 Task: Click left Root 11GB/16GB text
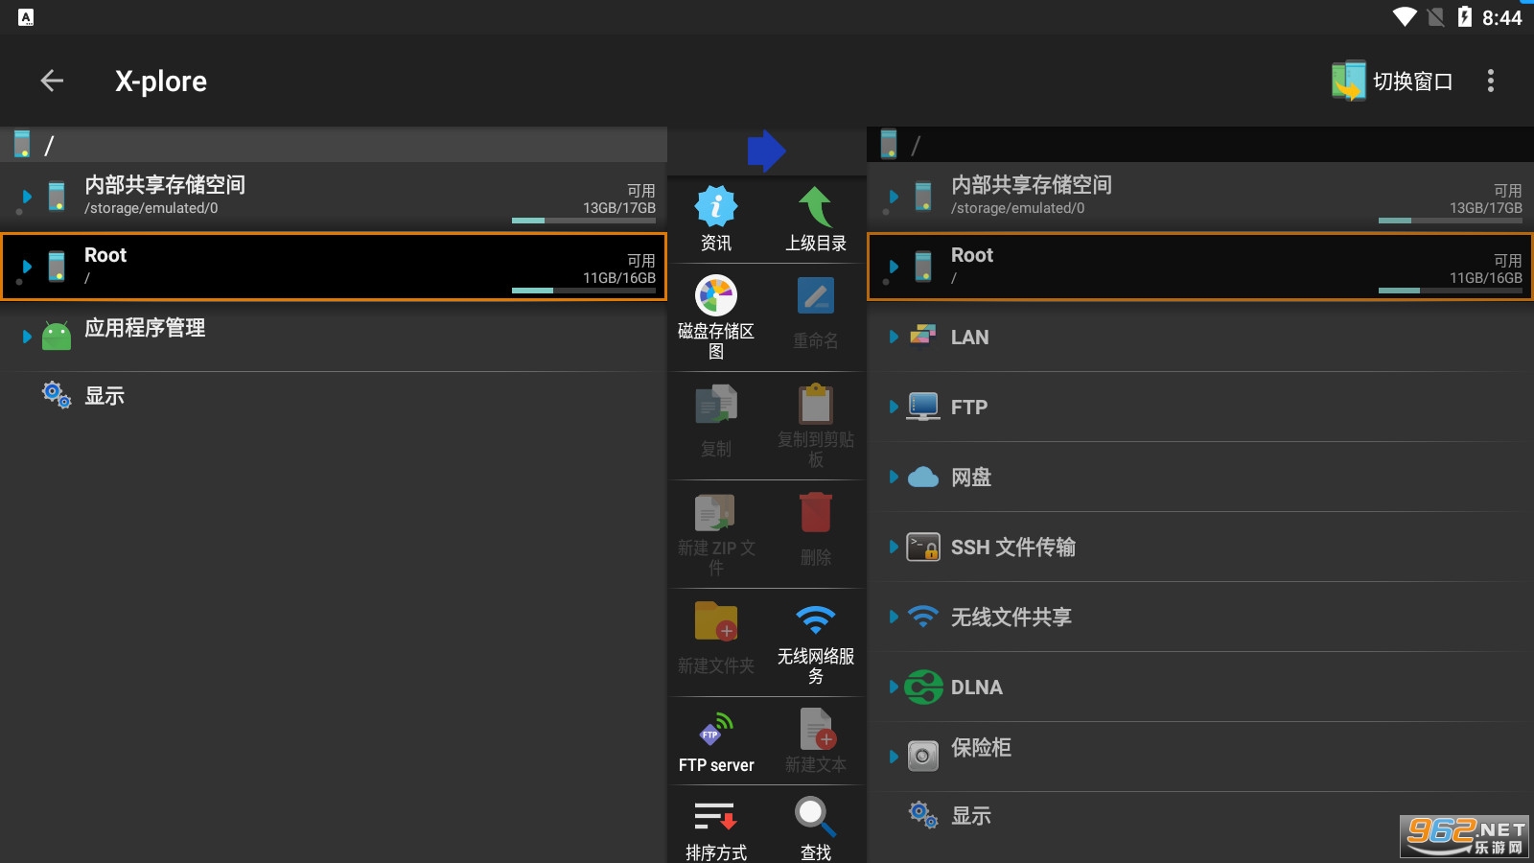pyautogui.click(x=619, y=278)
